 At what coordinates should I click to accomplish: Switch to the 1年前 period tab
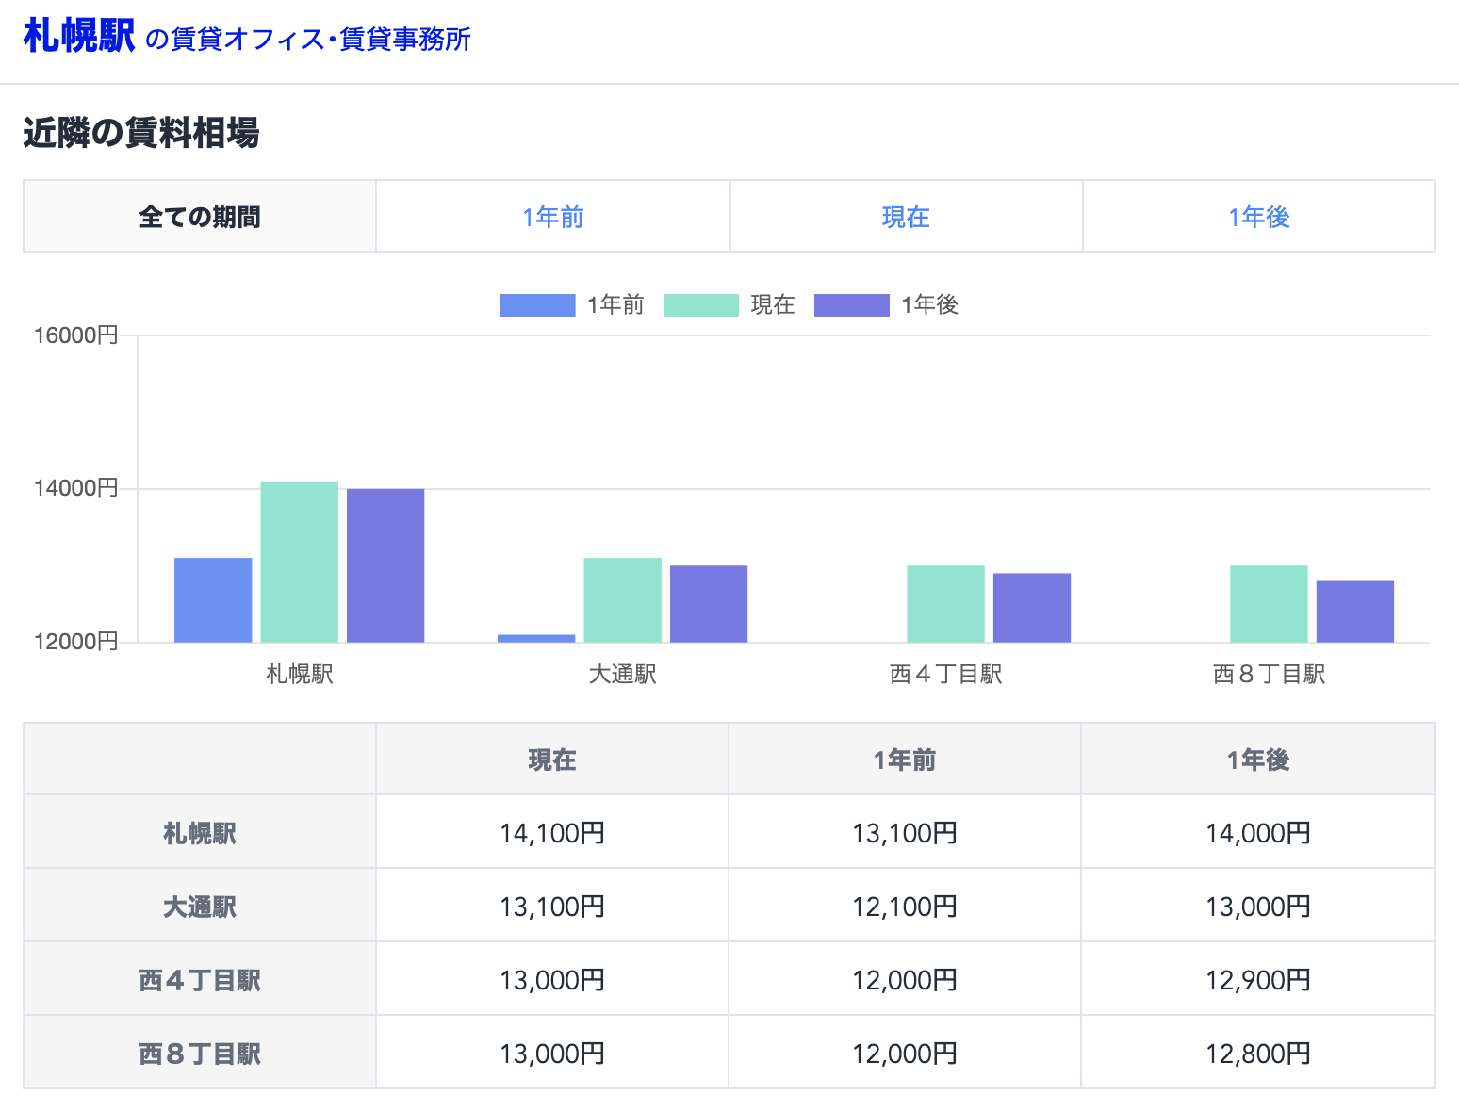[553, 217]
